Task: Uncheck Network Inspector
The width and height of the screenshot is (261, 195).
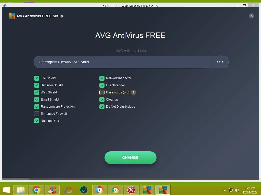Action: pyautogui.click(x=102, y=78)
